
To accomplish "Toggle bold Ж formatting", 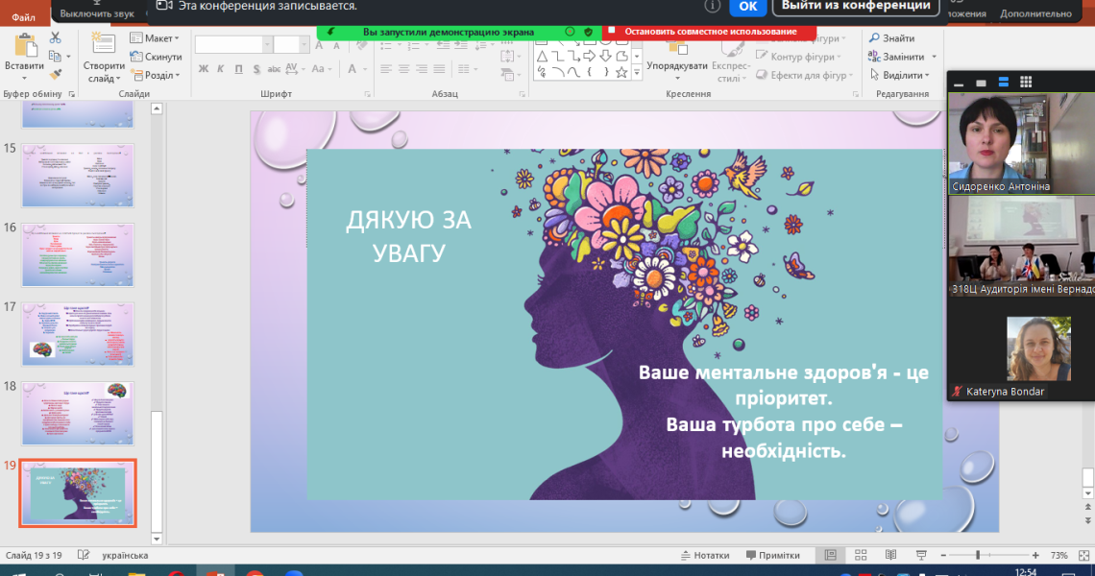I will point(204,68).
